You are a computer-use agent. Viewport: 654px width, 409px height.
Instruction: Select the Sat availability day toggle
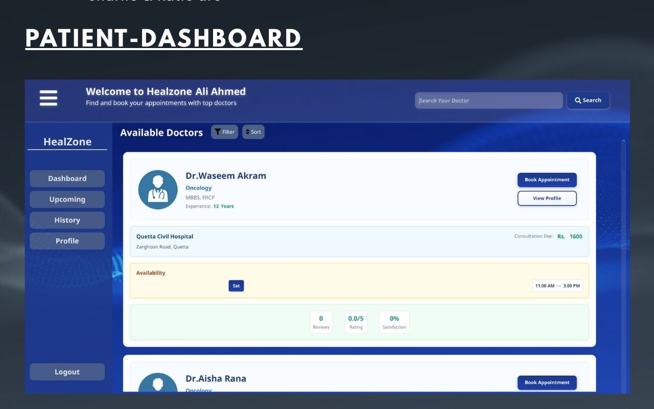[236, 286]
